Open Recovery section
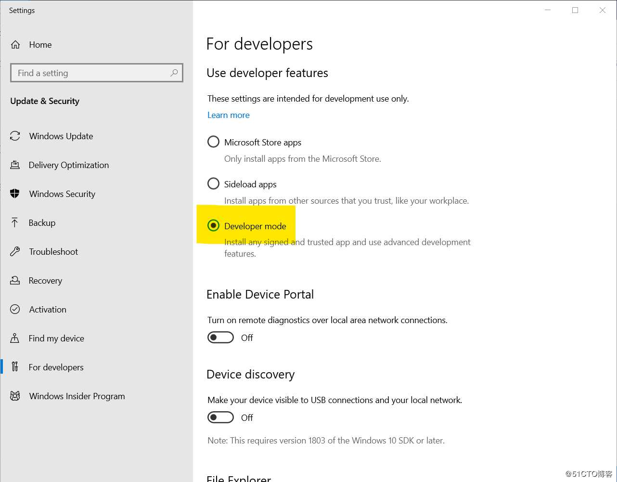The width and height of the screenshot is (617, 482). coord(96,281)
